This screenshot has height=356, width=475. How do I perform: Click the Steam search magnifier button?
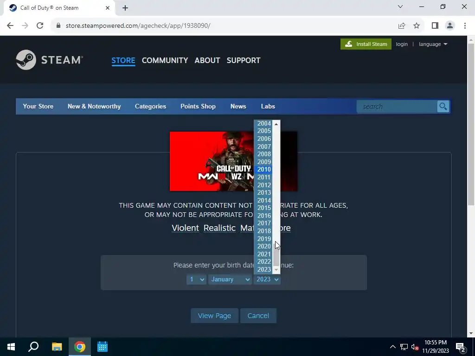pos(443,107)
